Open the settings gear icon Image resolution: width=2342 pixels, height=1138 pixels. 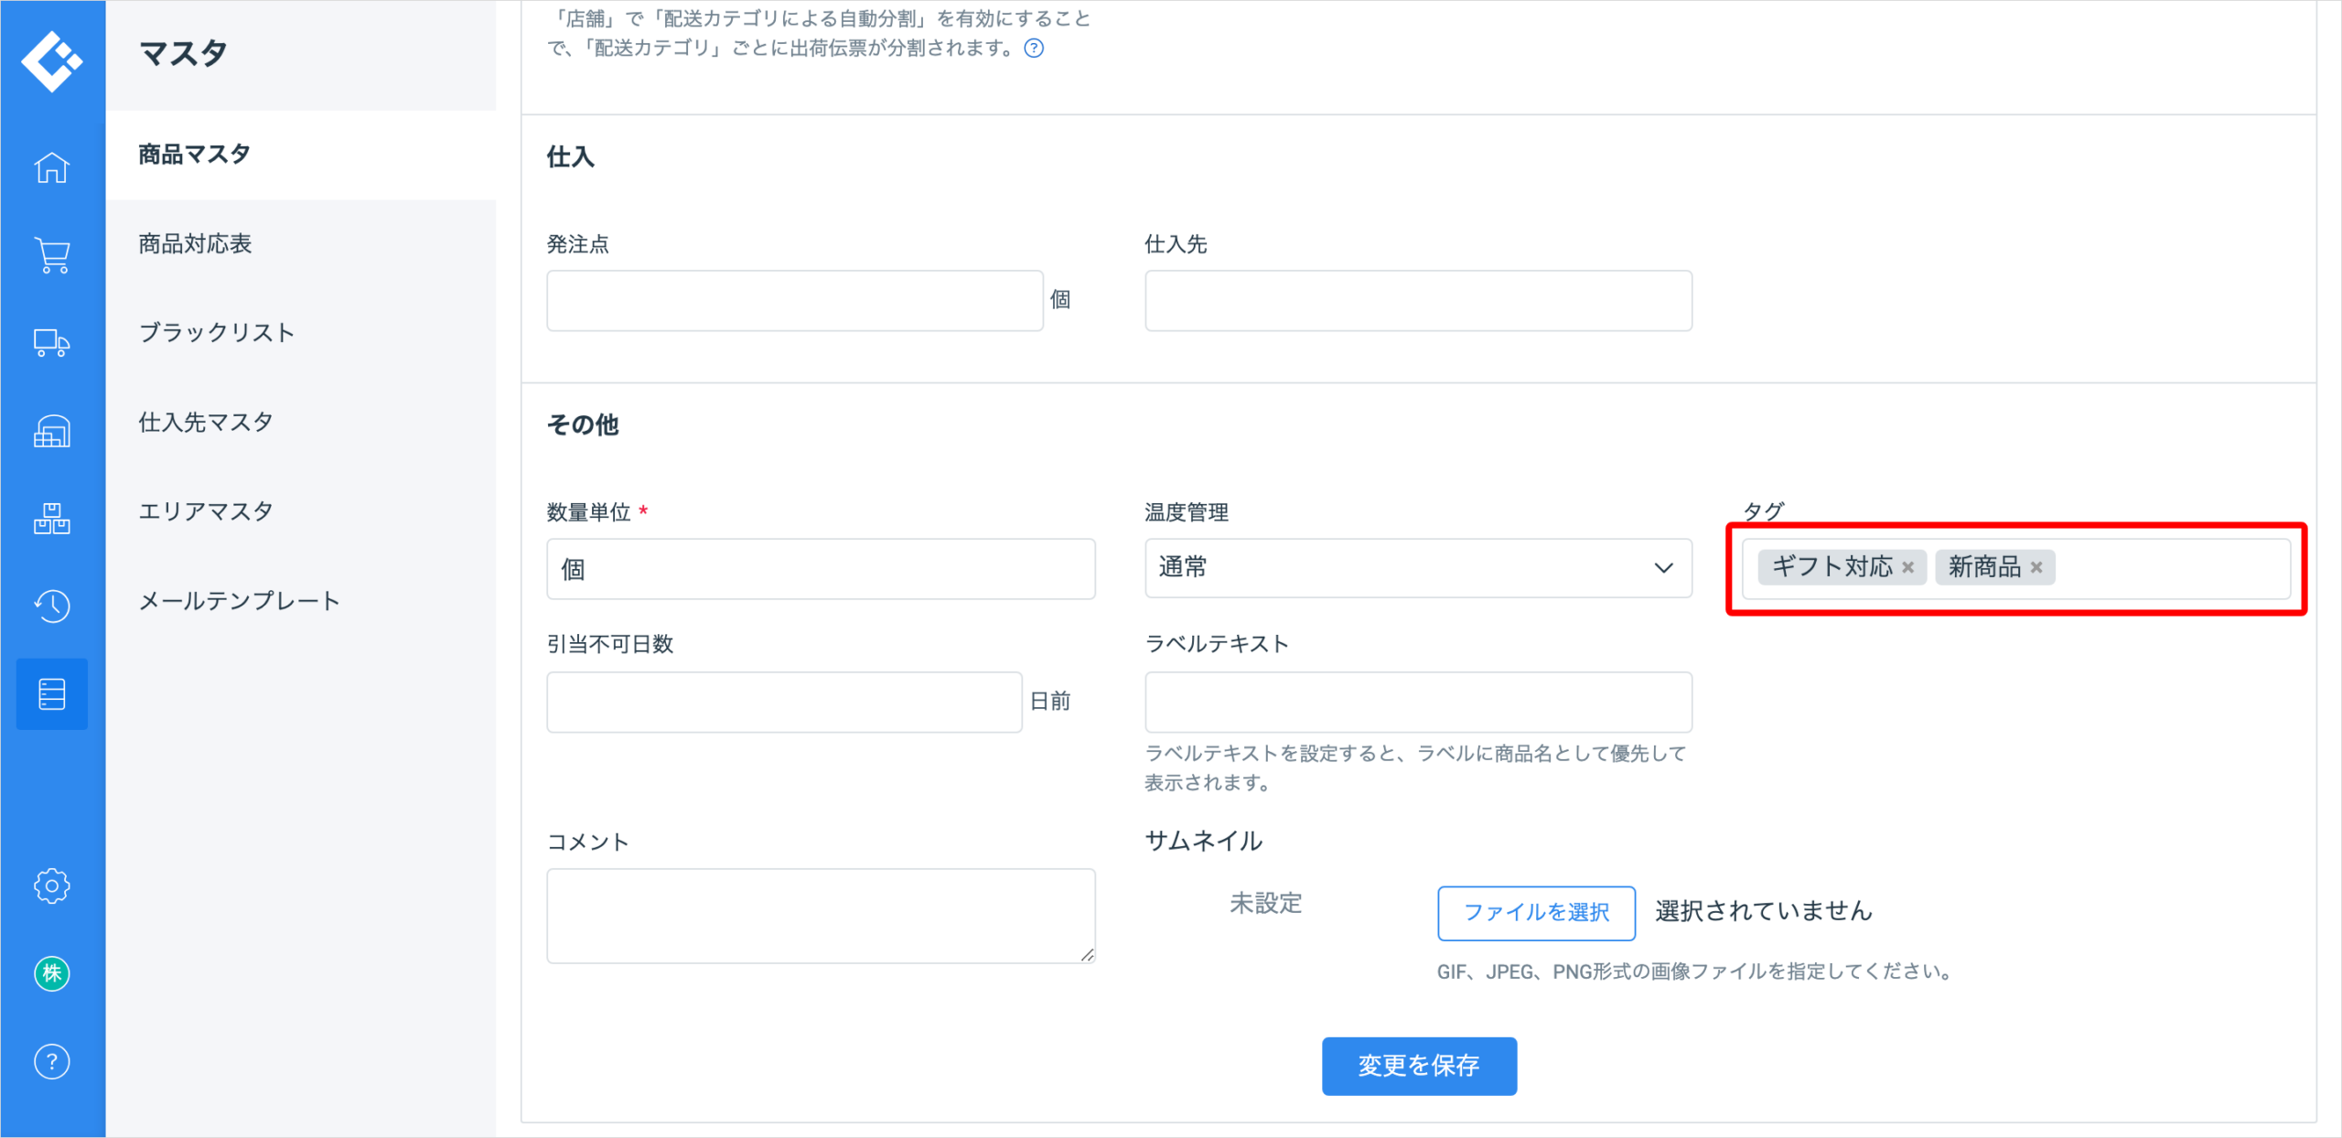point(52,886)
